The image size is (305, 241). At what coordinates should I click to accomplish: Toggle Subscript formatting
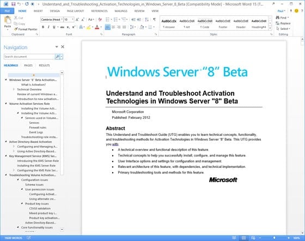(x=68, y=27)
